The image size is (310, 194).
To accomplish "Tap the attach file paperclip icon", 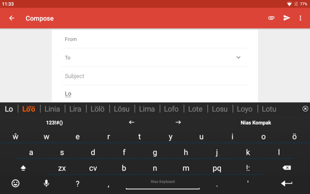I will tap(271, 18).
